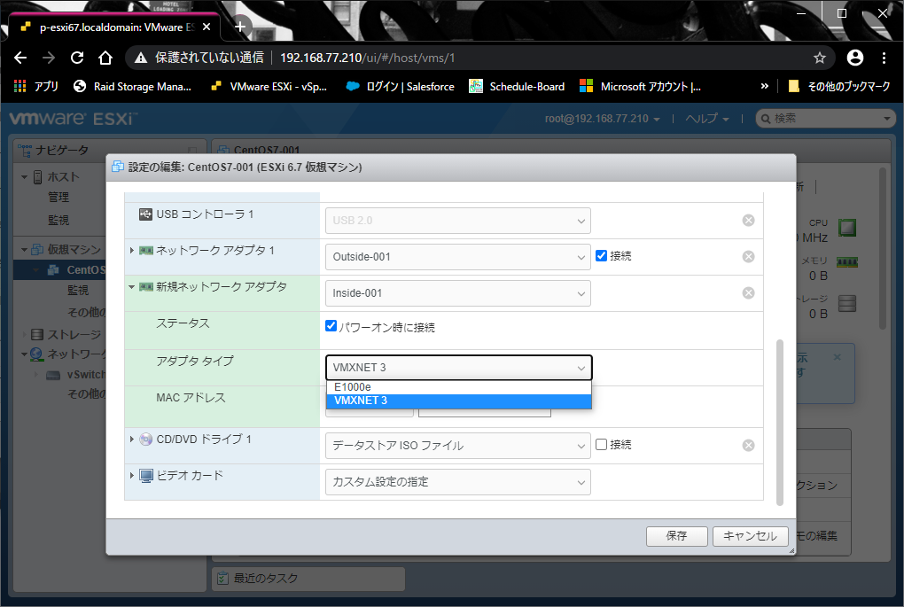Click the Network Adapter 1 card icon
This screenshot has width=904, height=607.
coord(146,251)
